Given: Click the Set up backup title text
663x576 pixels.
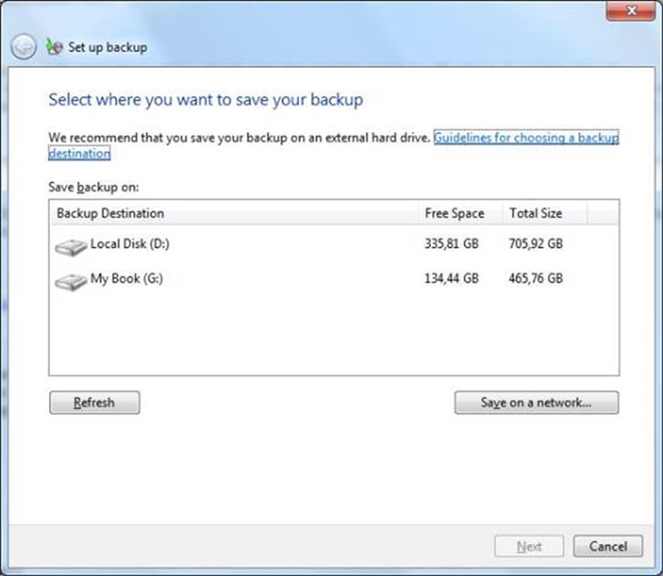Looking at the screenshot, I should point(107,47).
